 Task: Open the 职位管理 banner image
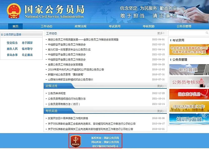[189, 69]
